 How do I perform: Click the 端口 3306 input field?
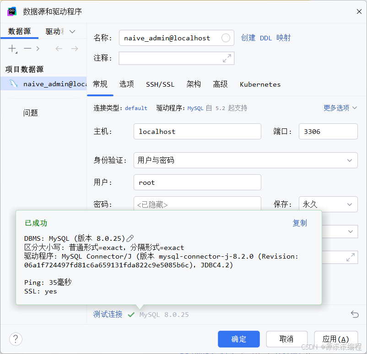[328, 131]
